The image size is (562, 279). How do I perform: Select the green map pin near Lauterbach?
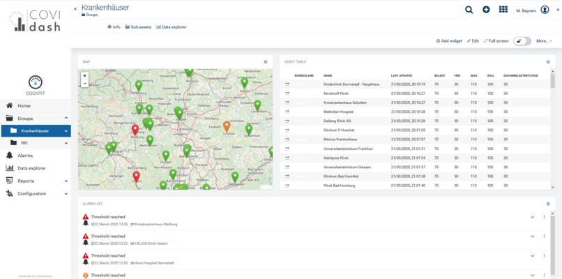[257, 105]
